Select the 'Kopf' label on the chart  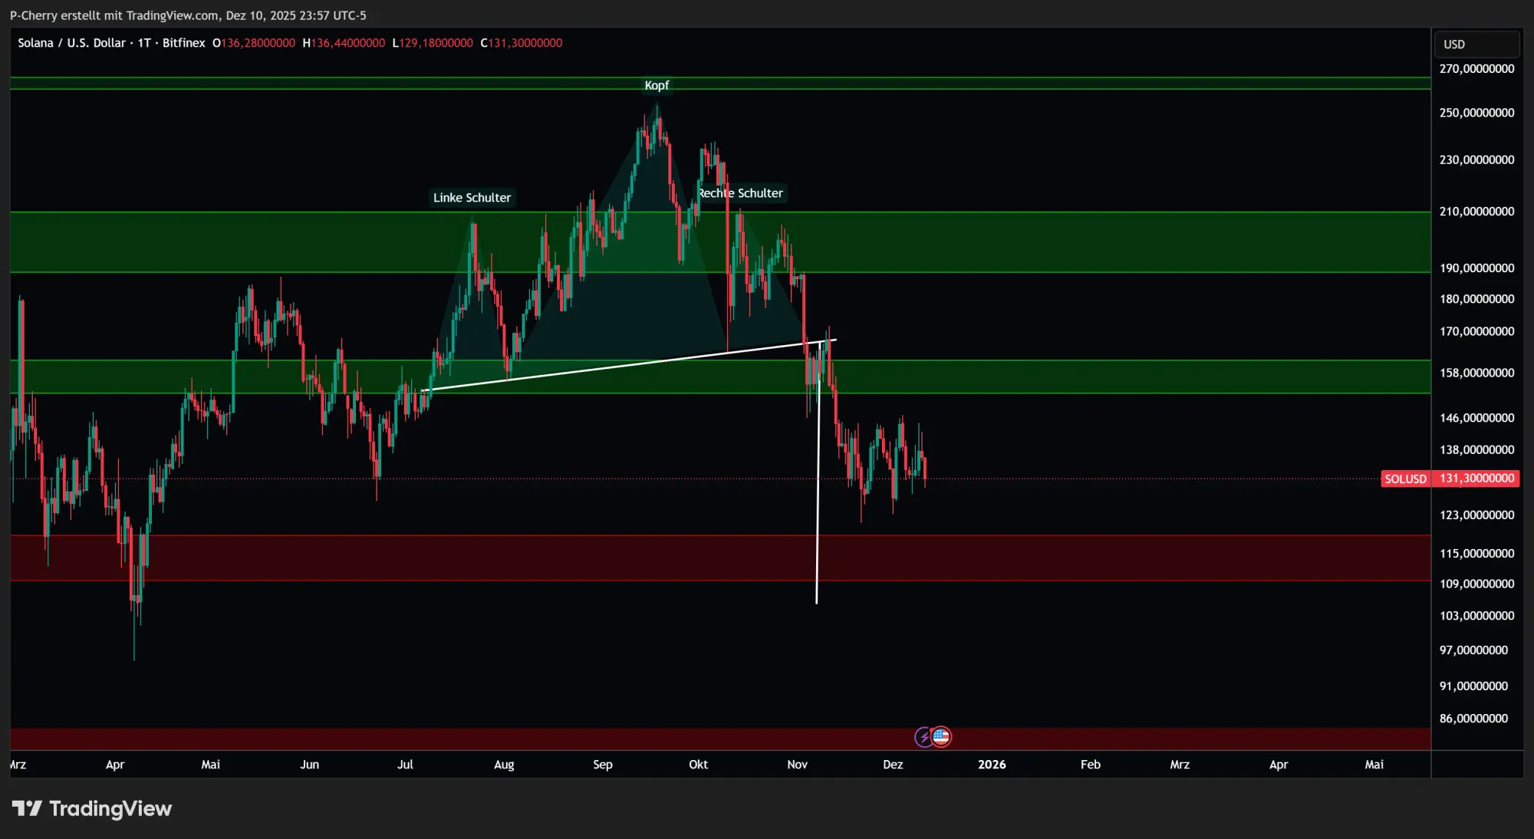pos(656,85)
